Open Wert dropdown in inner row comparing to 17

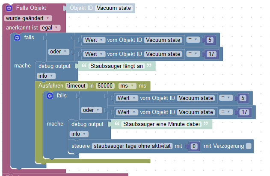(x=127, y=112)
